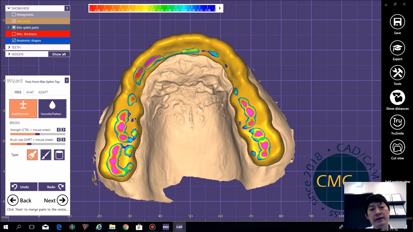Open Microsoft Edge from the taskbar
Screen dimensions: 413x232
click(59, 227)
